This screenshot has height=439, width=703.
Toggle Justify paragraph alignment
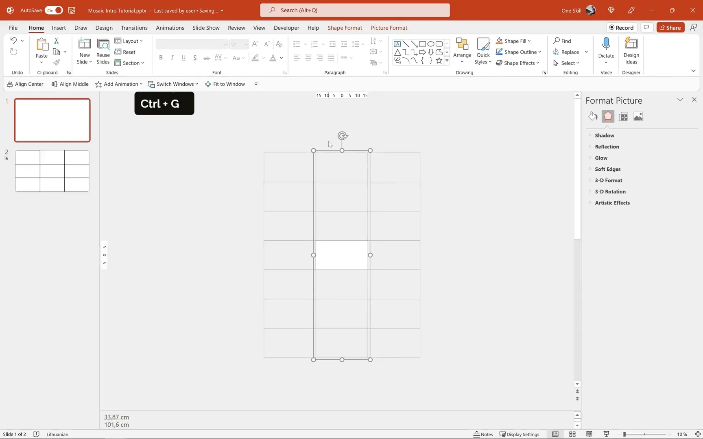click(x=331, y=58)
